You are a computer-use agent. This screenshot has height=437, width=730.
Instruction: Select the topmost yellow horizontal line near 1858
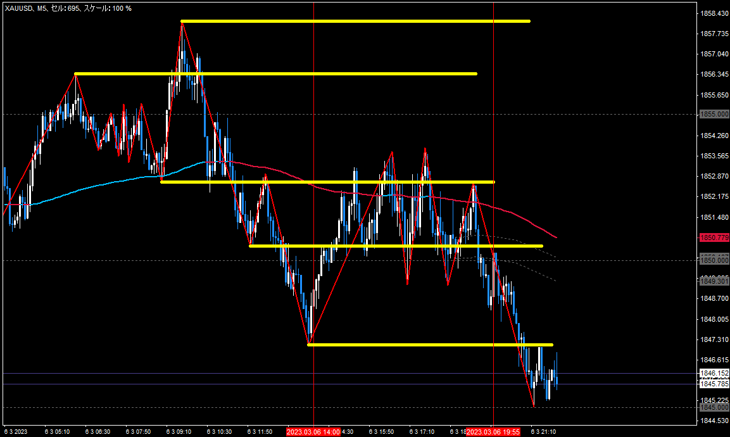(355, 21)
